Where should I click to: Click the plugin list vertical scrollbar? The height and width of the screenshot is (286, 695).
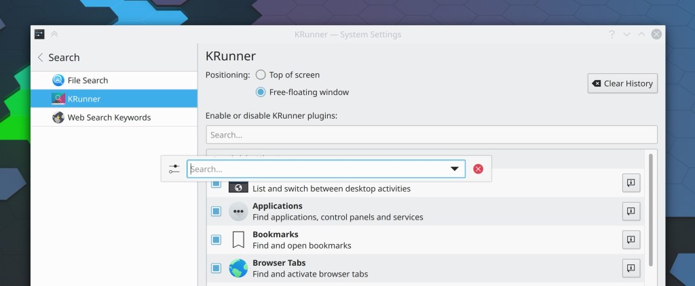coord(652,210)
